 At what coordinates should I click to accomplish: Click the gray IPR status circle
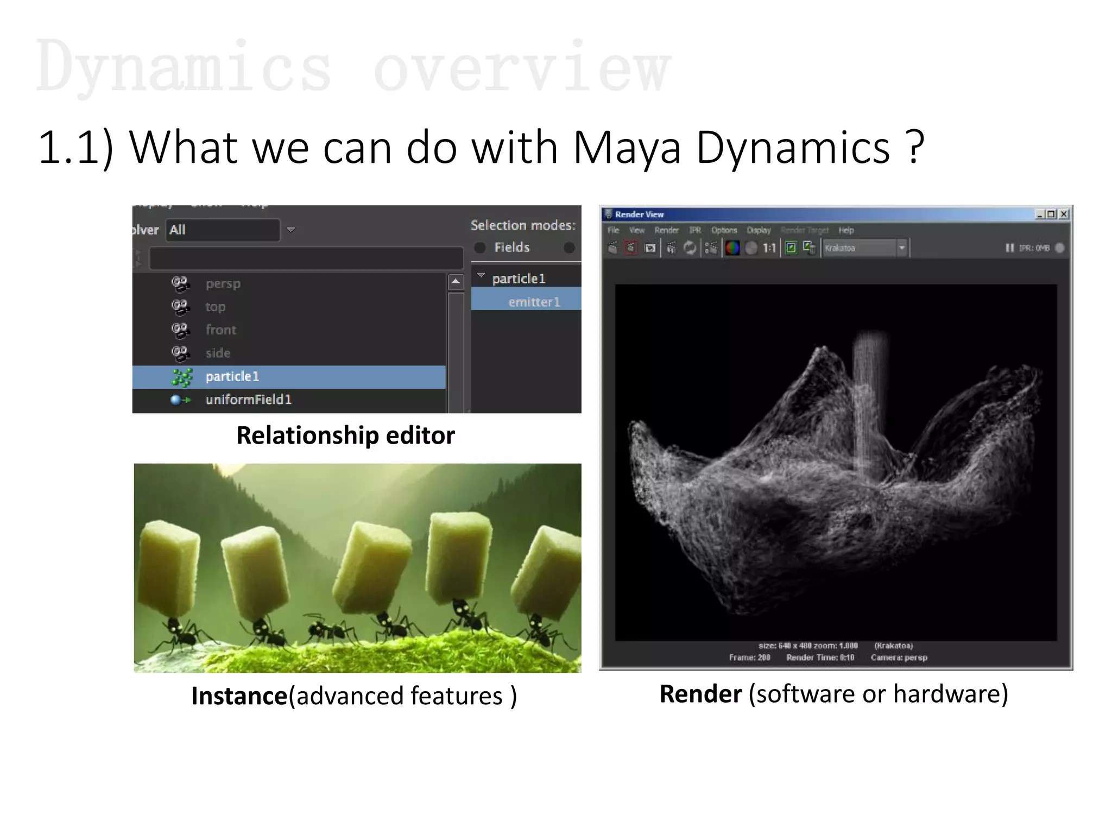(1059, 248)
